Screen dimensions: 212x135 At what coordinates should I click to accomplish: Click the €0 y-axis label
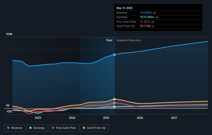coord(8,105)
